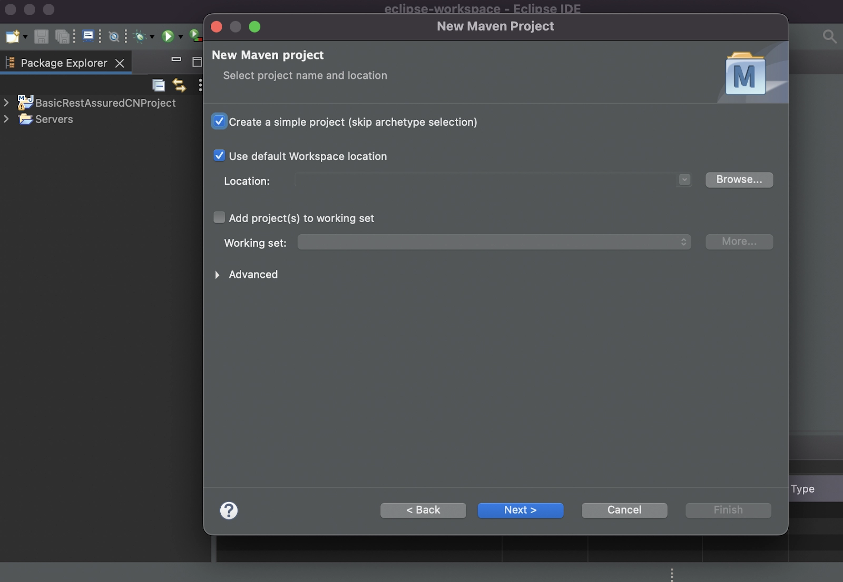Image resolution: width=843 pixels, height=582 pixels.
Task: Click the BasicRestAssuredCNProject Maven project icon
Action: point(25,103)
